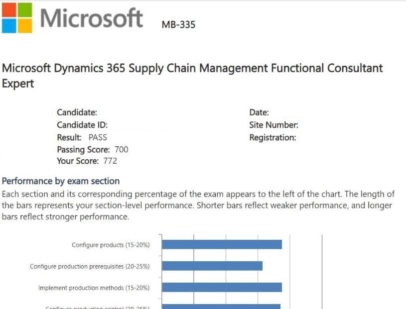This screenshot has width=406, height=309.
Task: Click the Candidate ID label
Action: 82,125
